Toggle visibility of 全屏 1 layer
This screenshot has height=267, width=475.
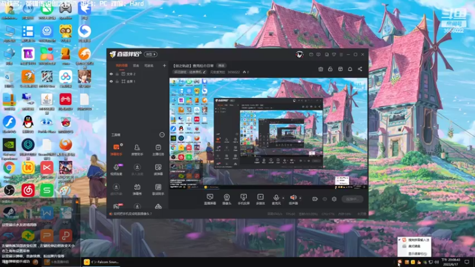(111, 81)
